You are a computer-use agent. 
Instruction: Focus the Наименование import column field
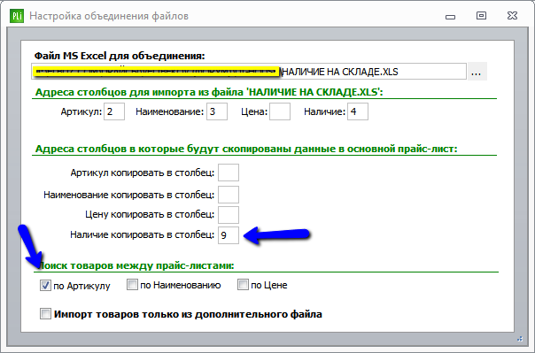click(x=217, y=111)
